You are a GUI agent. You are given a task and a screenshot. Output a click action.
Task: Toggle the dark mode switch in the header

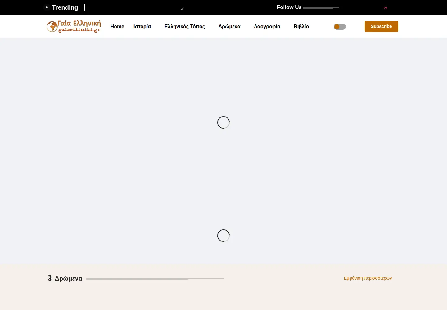point(340,27)
